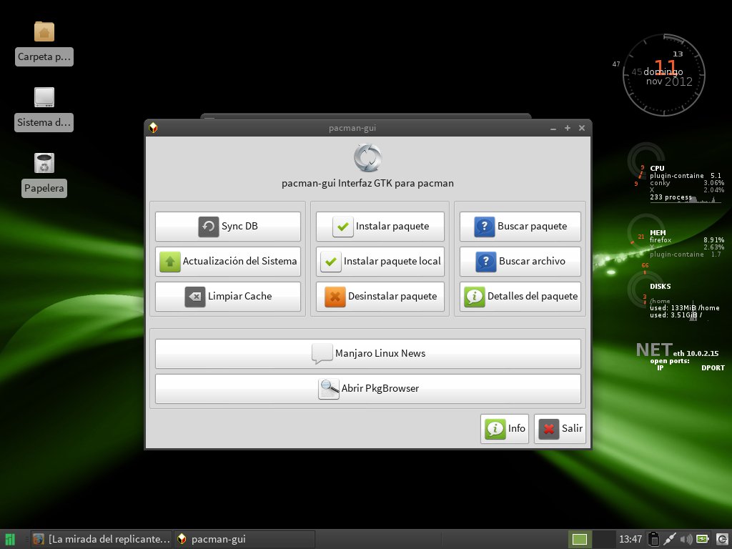Image resolution: width=732 pixels, height=549 pixels.
Task: Click Abrir PkgBrowser
Action: point(368,389)
